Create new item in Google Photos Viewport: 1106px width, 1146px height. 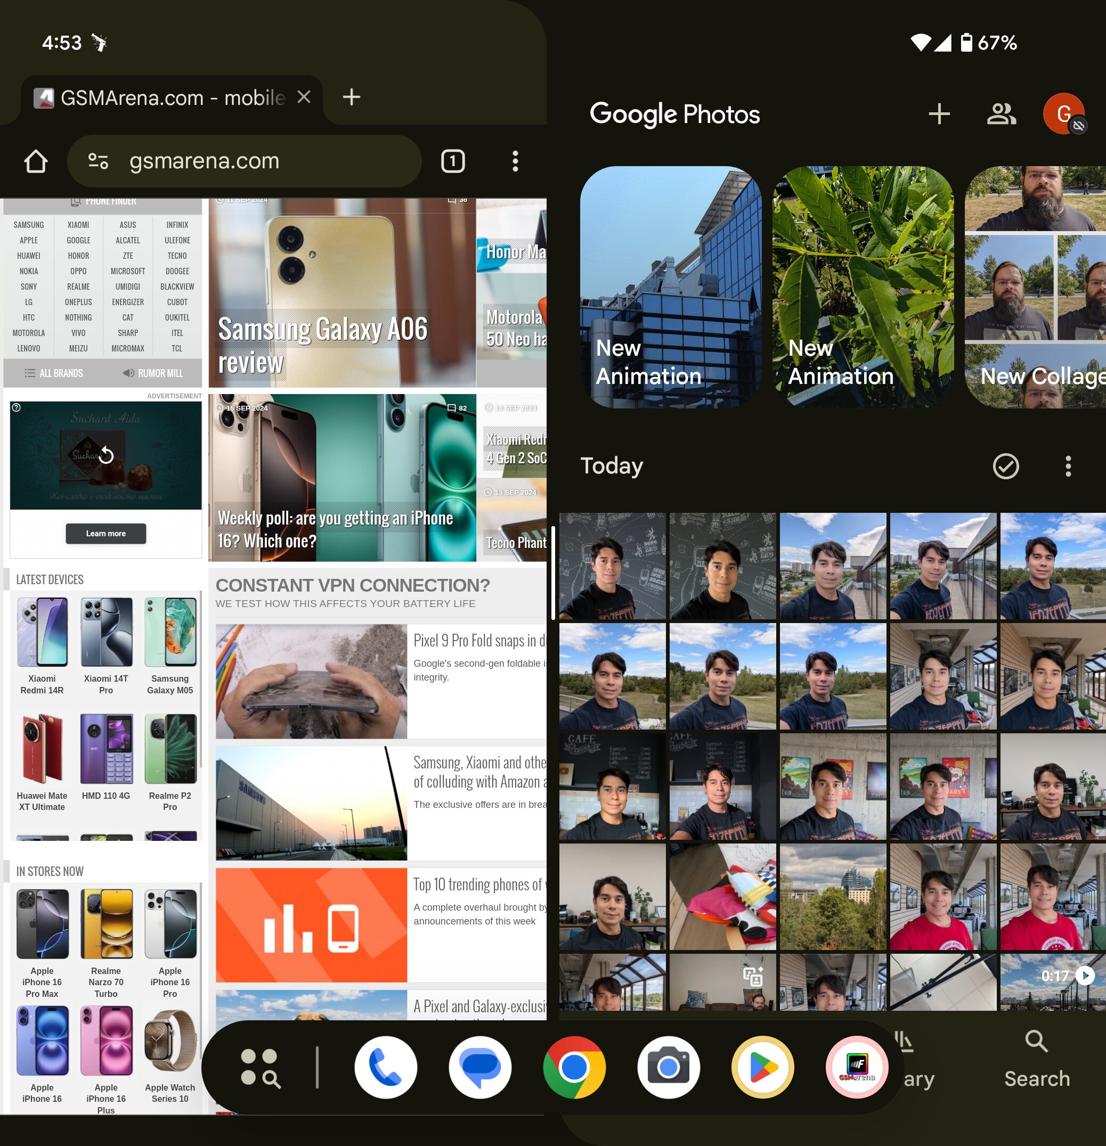coord(939,114)
